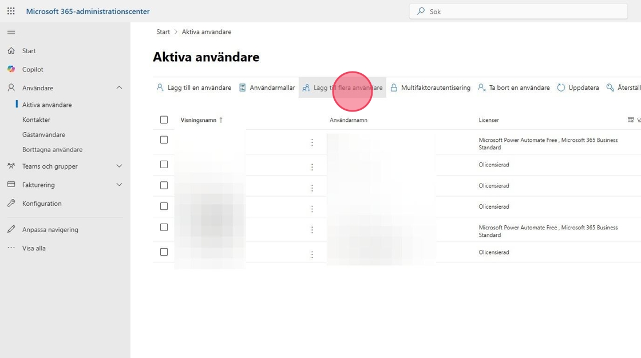Click Lägg till en användare toolbar button
This screenshot has height=358, width=641.
coord(194,87)
